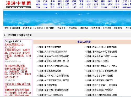Click the 民俗风情 breadcrumb link
The width and height of the screenshot is (131, 97).
pyautogui.click(x=12, y=35)
